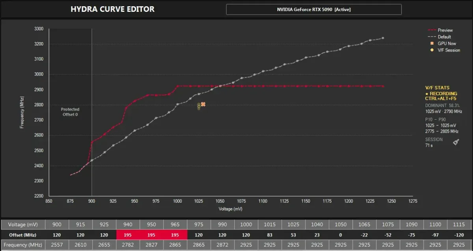Select the offset cell with value -22
This screenshot has height=251, width=473.
pos(365,234)
